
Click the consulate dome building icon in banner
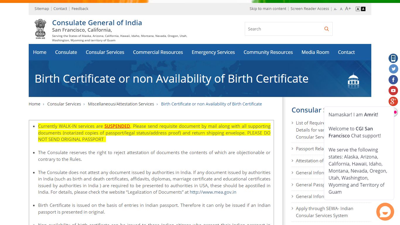point(353,80)
